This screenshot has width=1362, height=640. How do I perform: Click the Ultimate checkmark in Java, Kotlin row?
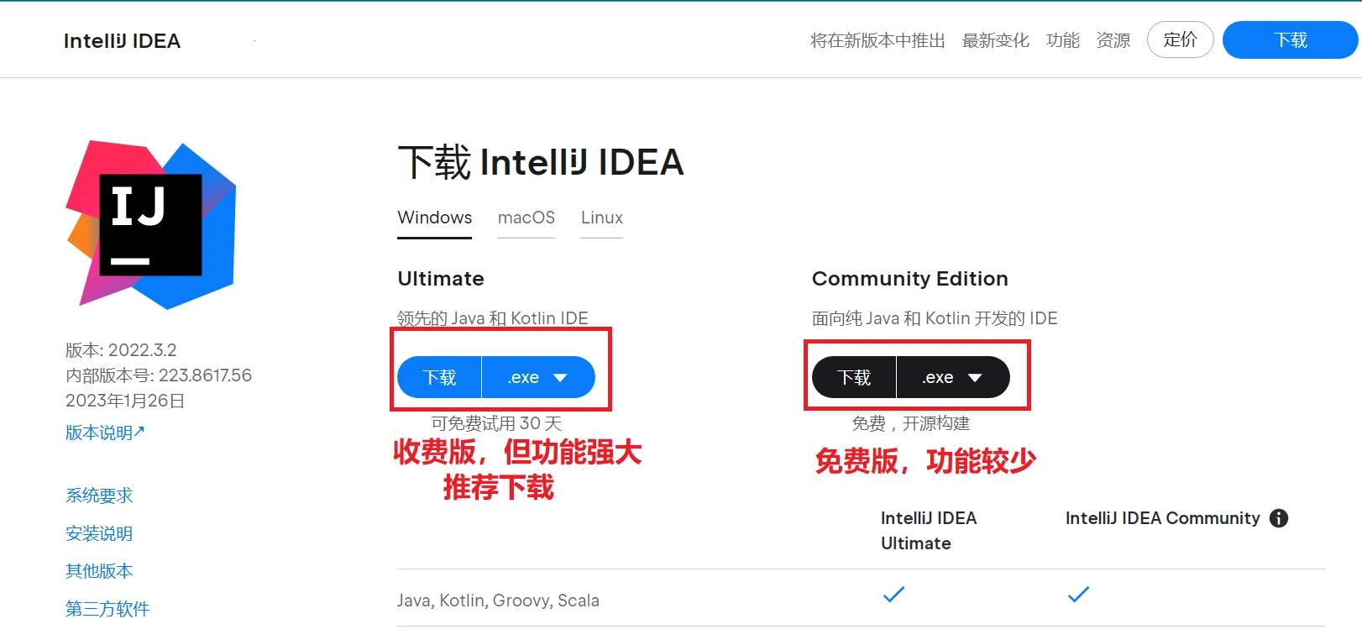coord(893,595)
